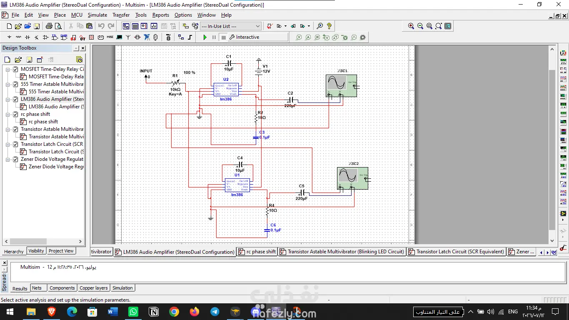Toggle checkbox for Transistor Astable Multivibrator project
The image size is (569, 320).
pyautogui.click(x=16, y=129)
